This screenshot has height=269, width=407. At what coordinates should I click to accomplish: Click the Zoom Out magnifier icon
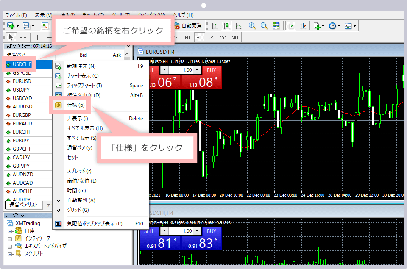tap(264, 26)
